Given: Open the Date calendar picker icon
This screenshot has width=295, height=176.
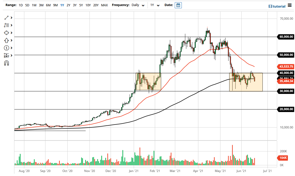Looking at the screenshot, I should (178, 5).
